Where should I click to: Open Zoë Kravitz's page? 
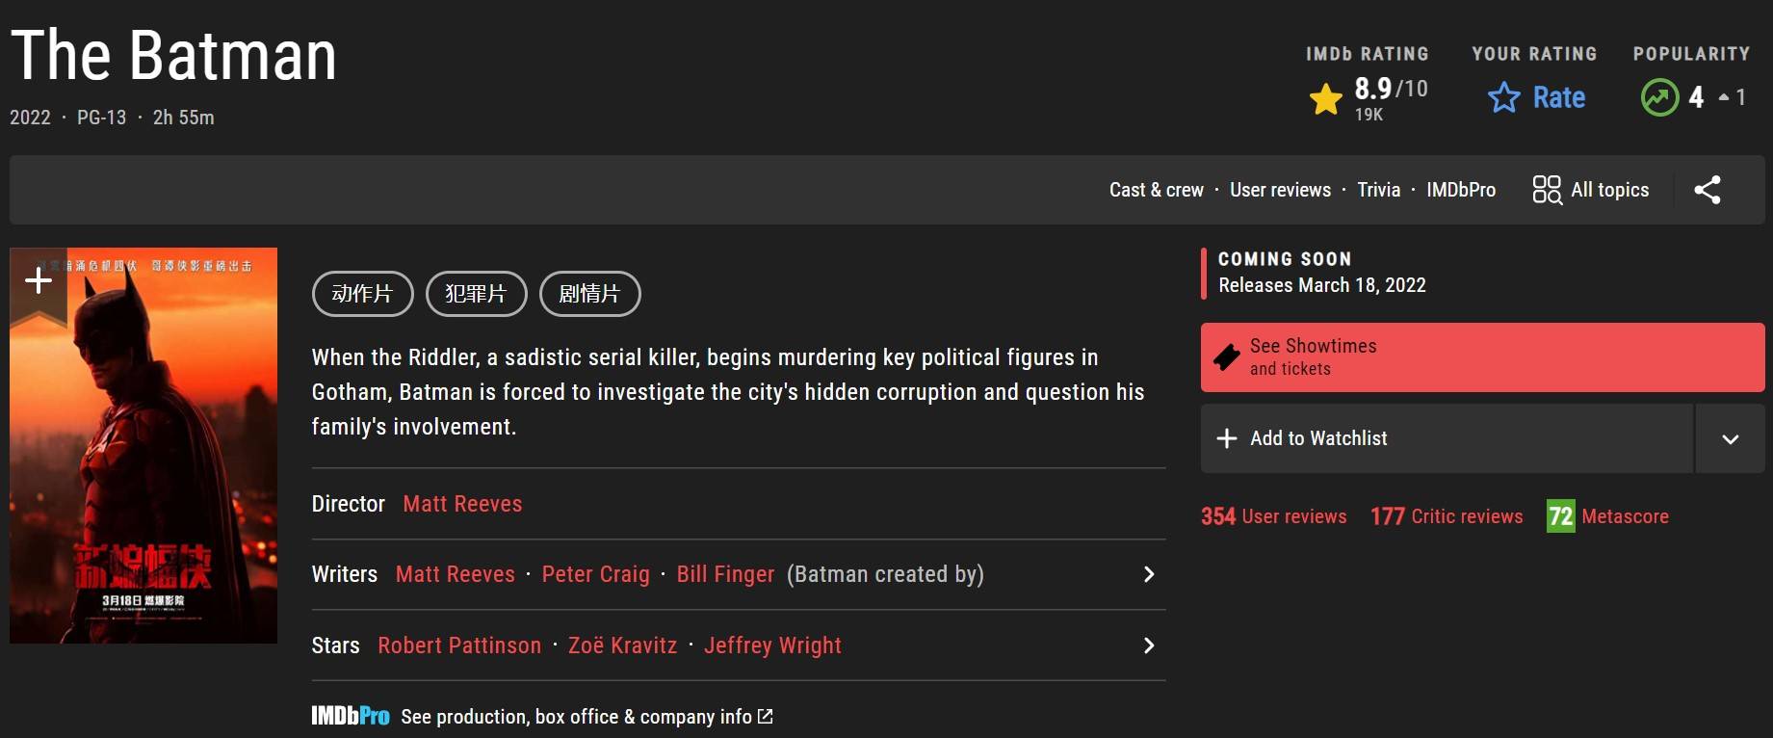click(x=623, y=646)
